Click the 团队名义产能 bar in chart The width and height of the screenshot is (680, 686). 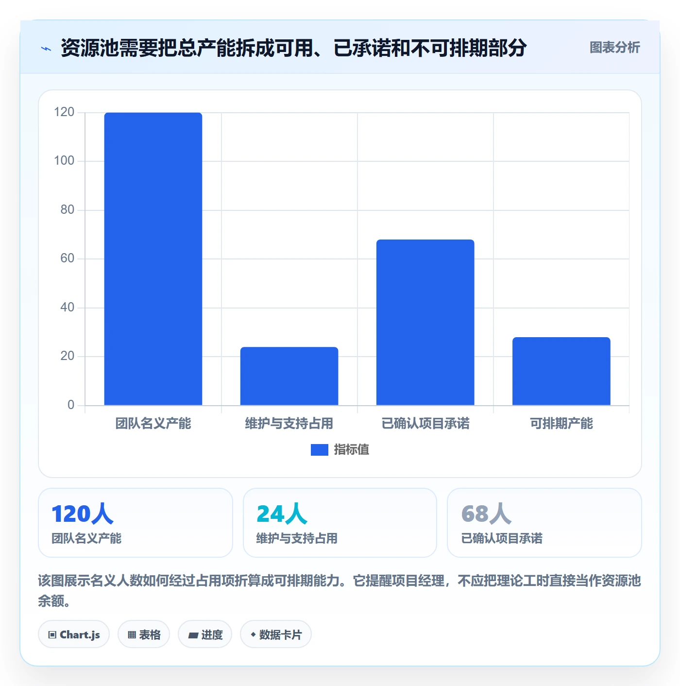point(153,259)
